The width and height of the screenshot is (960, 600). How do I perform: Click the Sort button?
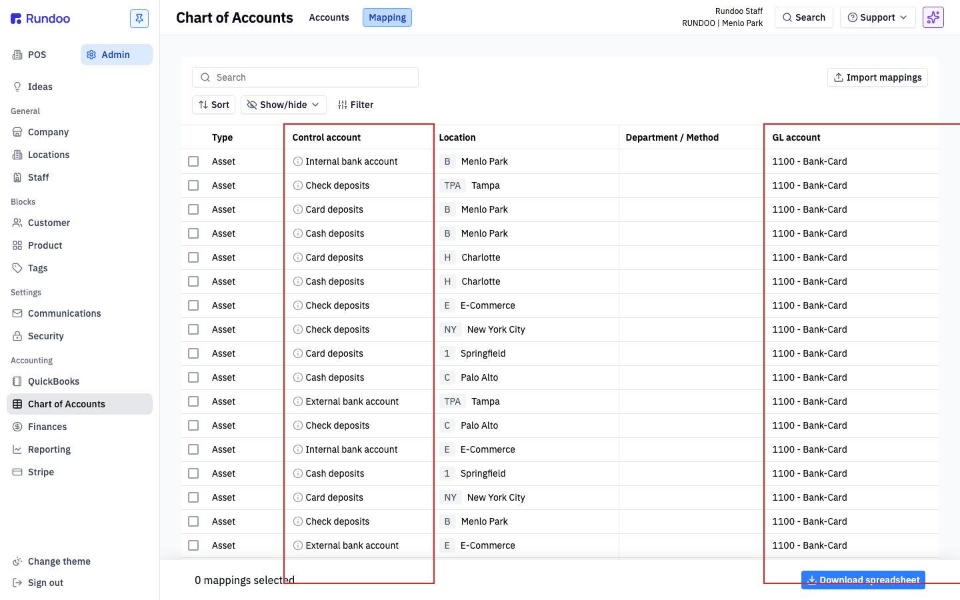pos(214,105)
